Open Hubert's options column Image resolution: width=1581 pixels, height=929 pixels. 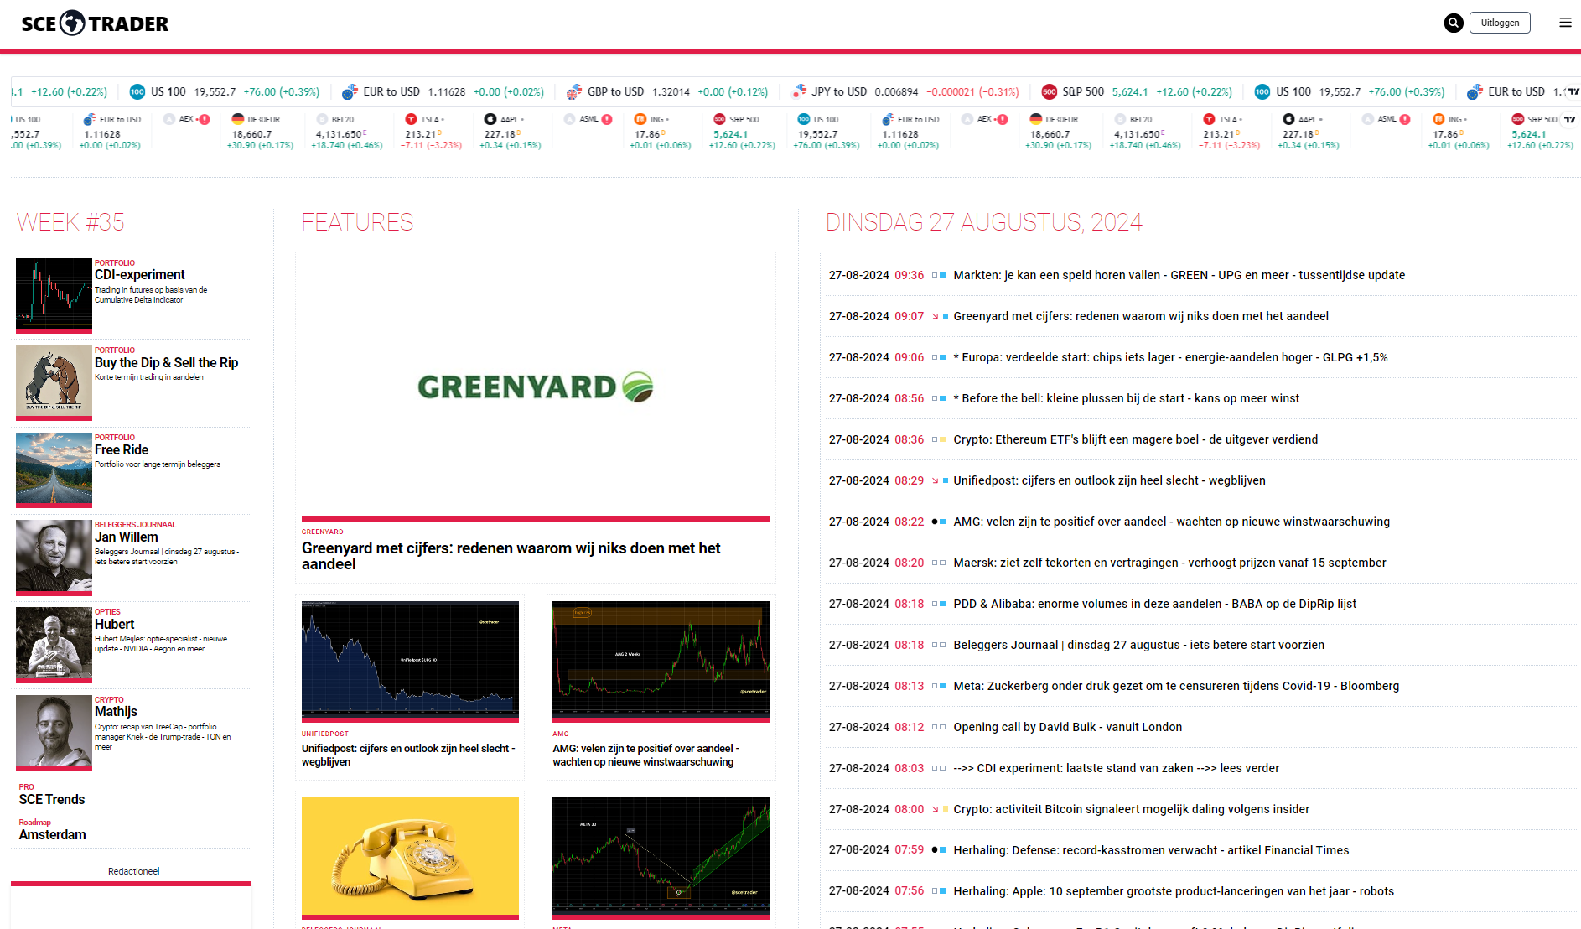tap(114, 624)
